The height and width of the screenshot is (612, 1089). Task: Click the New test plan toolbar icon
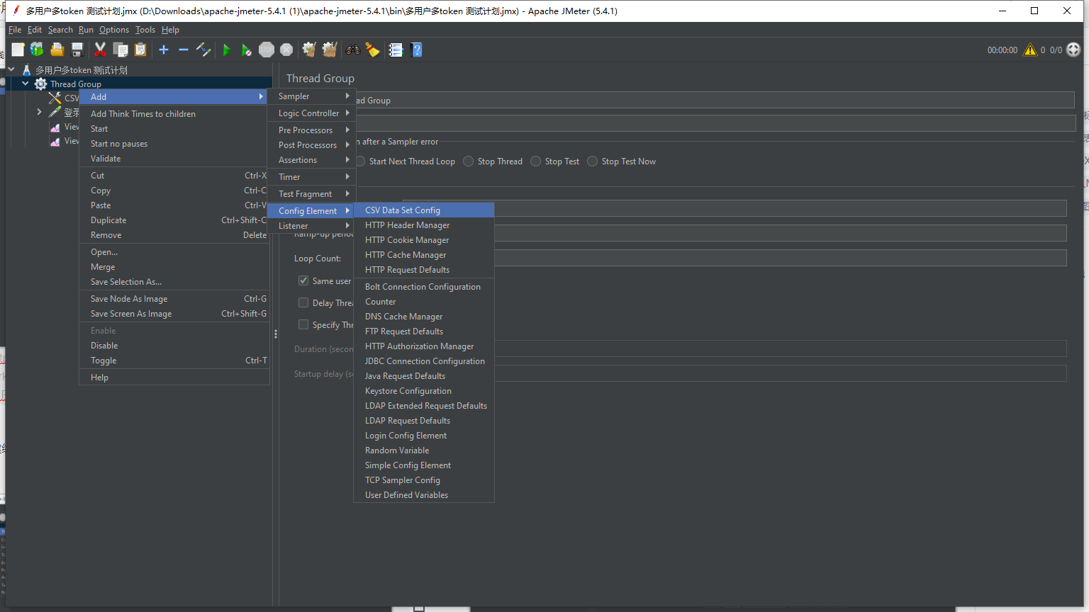click(x=18, y=50)
